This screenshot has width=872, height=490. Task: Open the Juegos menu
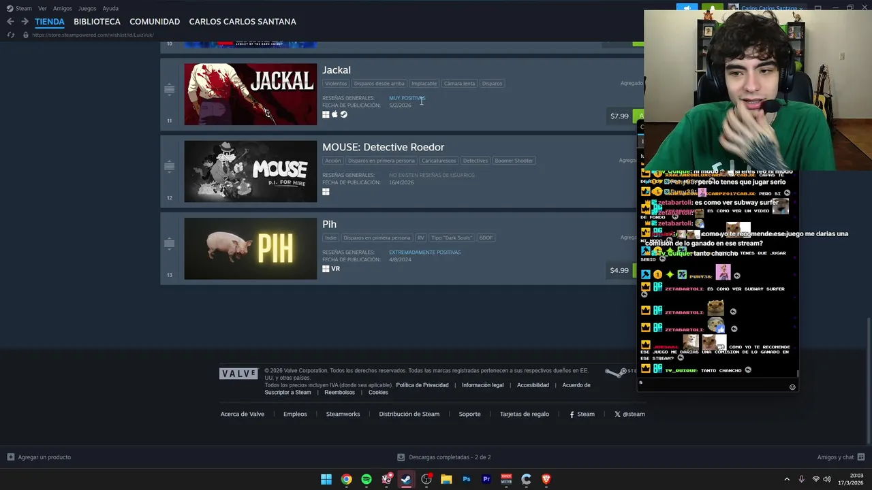87,8
